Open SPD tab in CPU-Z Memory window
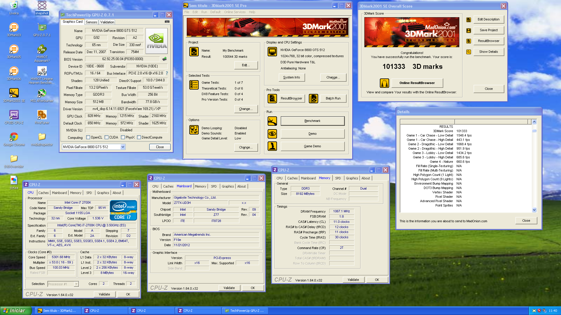 [338, 178]
